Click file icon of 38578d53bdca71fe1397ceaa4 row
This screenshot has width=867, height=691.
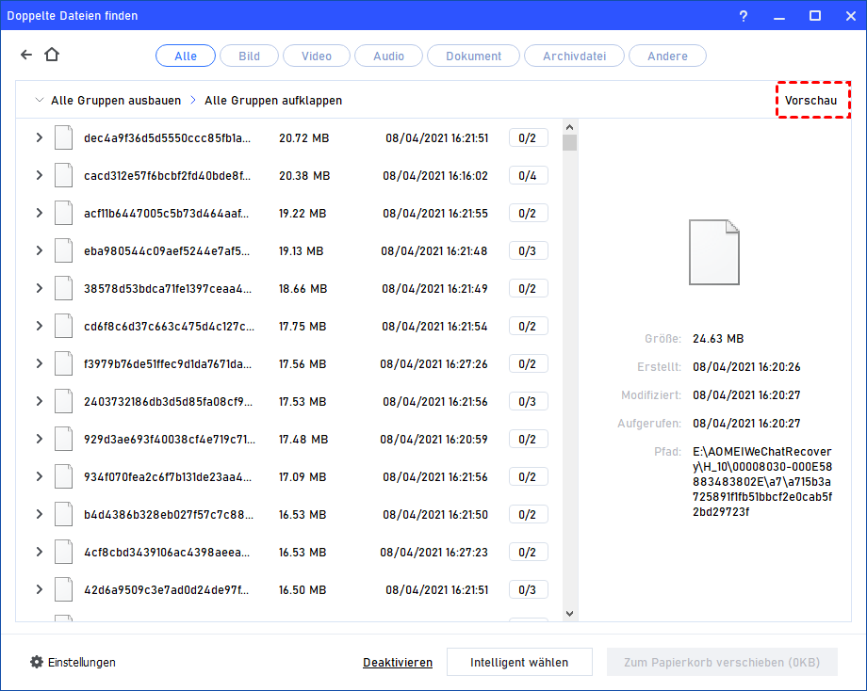[x=63, y=288]
